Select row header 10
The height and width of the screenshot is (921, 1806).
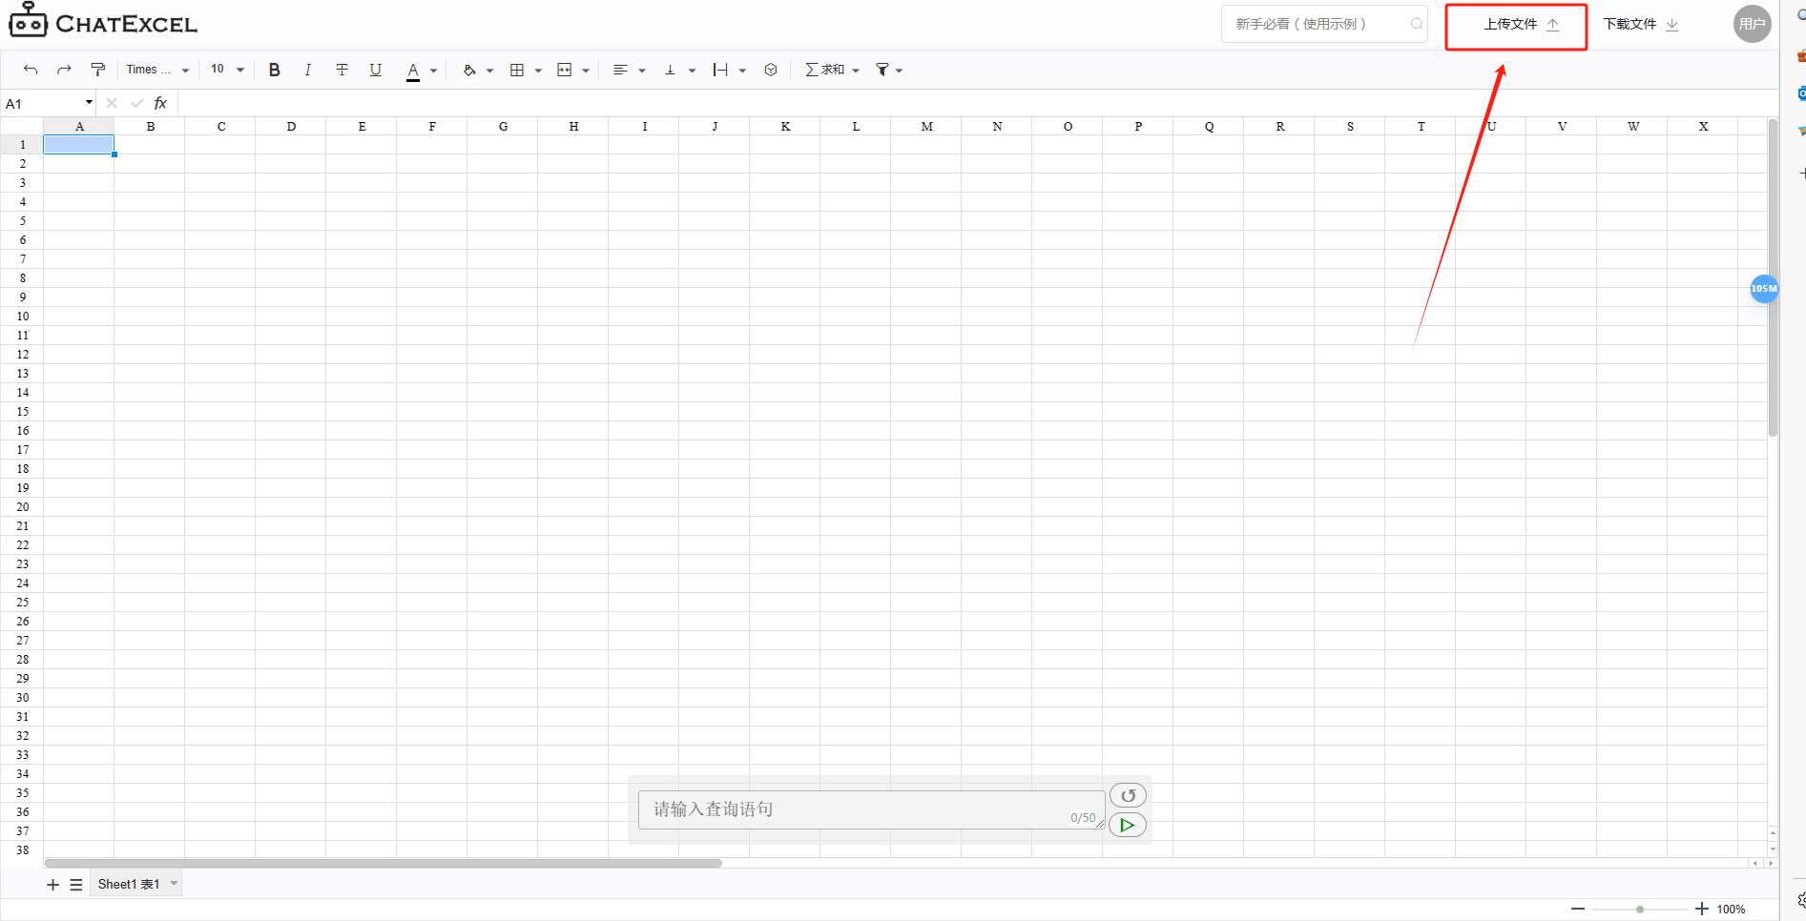[22, 316]
